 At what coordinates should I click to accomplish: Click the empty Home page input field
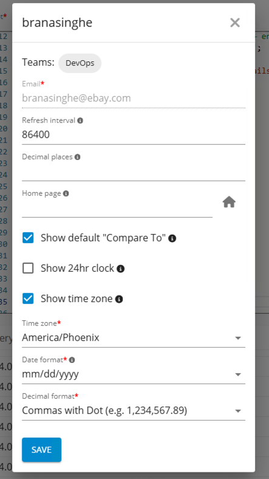(117, 208)
